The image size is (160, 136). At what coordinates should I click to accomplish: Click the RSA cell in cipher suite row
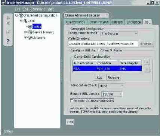(84, 69)
